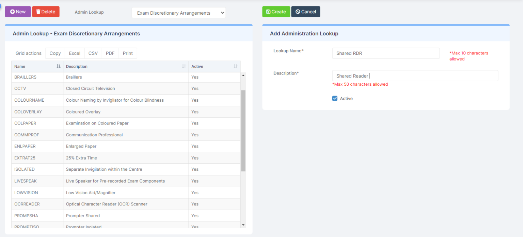The image size is (523, 237).
Task: Click the cancel icon on Cancel button
Action: (x=298, y=11)
